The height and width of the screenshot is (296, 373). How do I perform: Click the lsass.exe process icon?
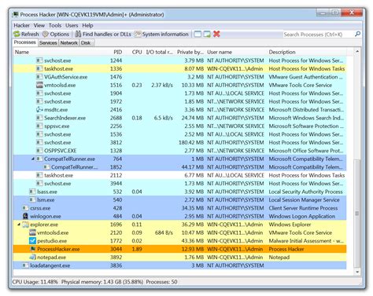pyautogui.click(x=32, y=192)
